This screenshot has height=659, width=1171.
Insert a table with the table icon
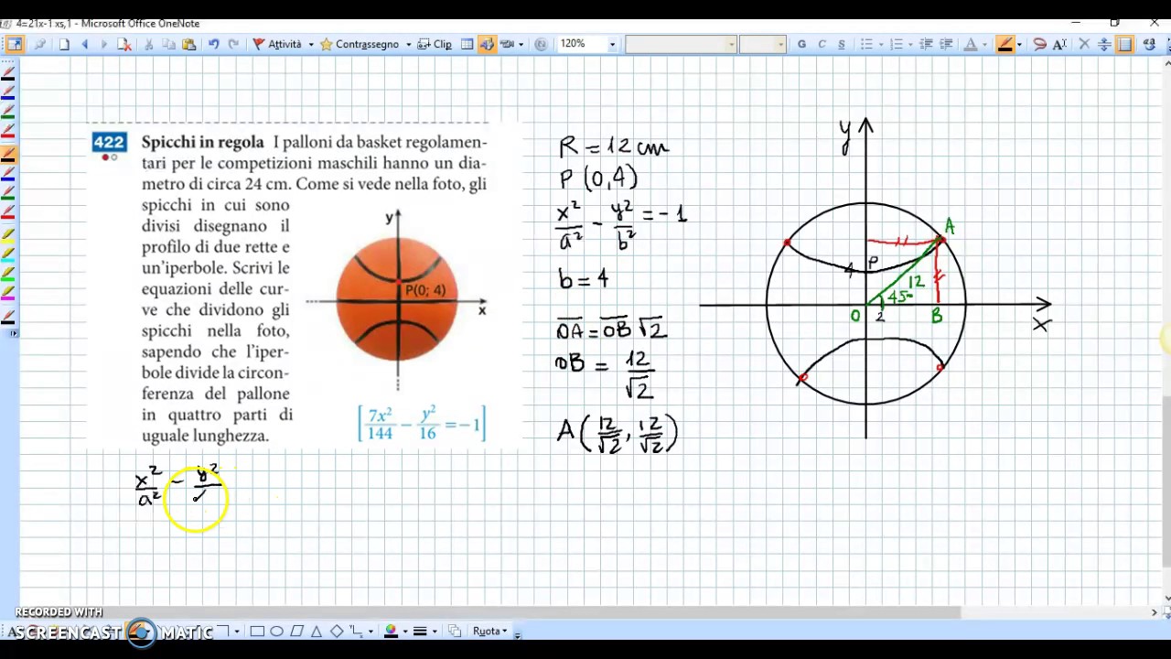click(x=467, y=44)
